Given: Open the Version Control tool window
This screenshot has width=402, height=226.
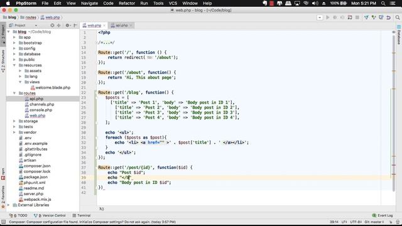Looking at the screenshot, I should [x=50, y=215].
